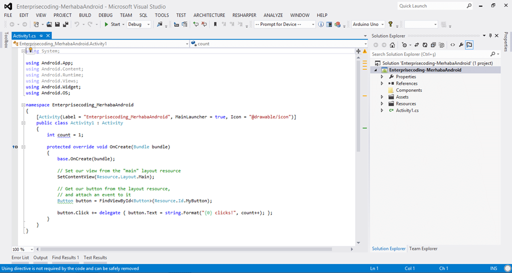Click the Properties wrench icon in Solution Explorer
This screenshot has height=273, width=512.
point(461,45)
